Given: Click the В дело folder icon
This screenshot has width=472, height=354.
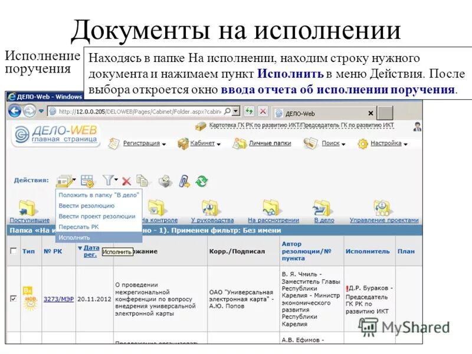Looking at the screenshot, I should point(322,208).
